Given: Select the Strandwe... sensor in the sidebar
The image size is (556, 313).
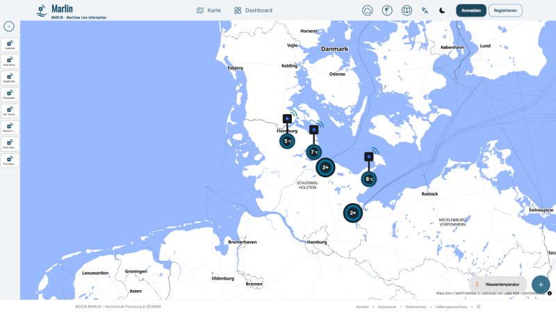Looking at the screenshot, I should click(10, 62).
